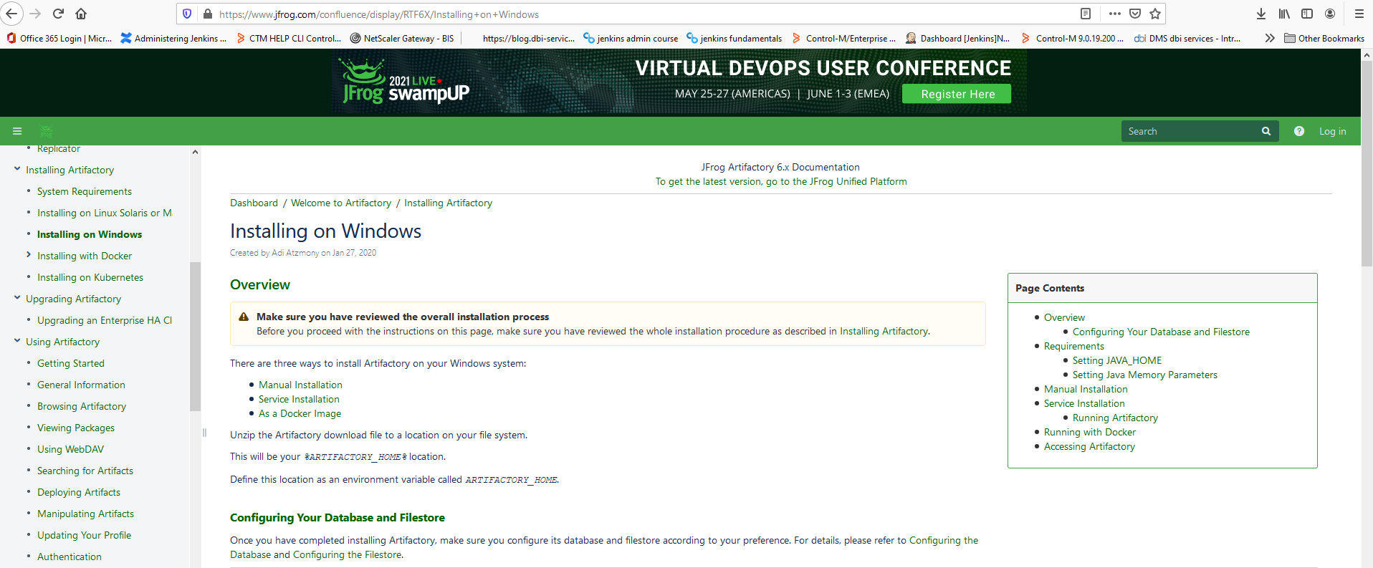Open the page actions three-dot menu
Screen dimensions: 1373x568
click(x=1114, y=14)
